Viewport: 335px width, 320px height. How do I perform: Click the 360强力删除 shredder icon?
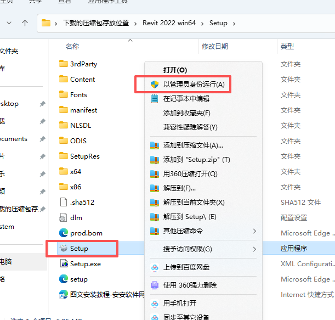155,285
